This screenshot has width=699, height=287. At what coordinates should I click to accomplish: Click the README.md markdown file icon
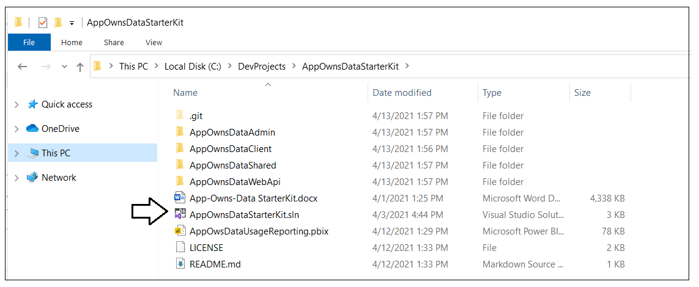(180, 264)
